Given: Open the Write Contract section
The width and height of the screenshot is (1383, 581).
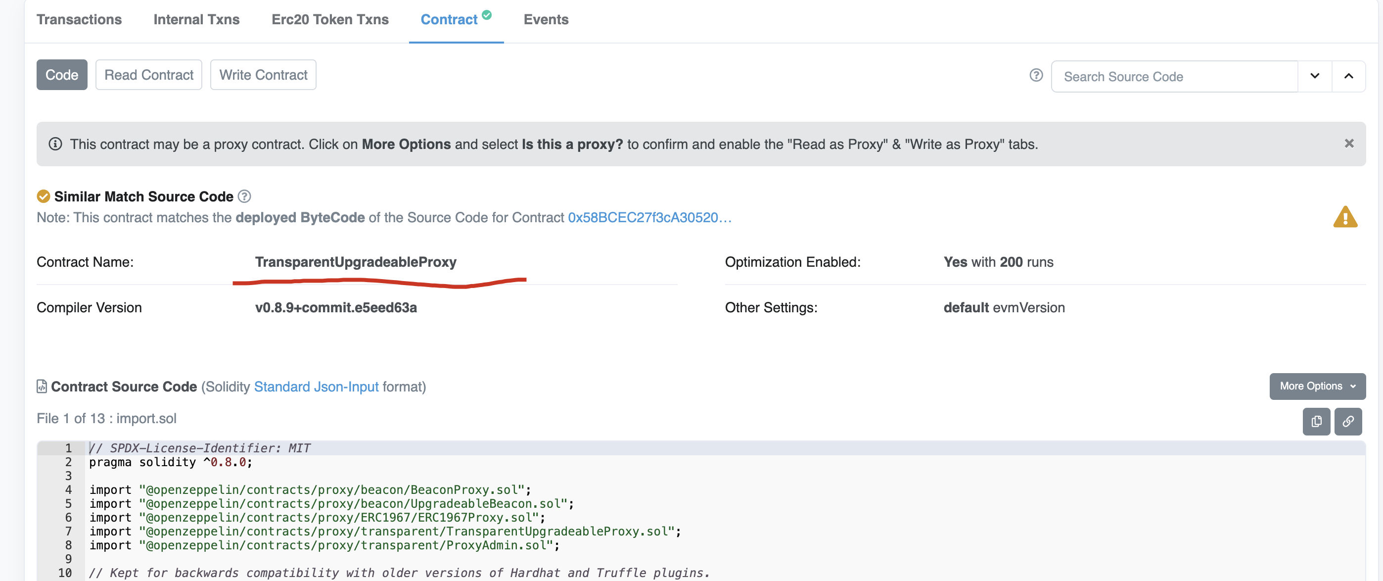Looking at the screenshot, I should click(263, 75).
